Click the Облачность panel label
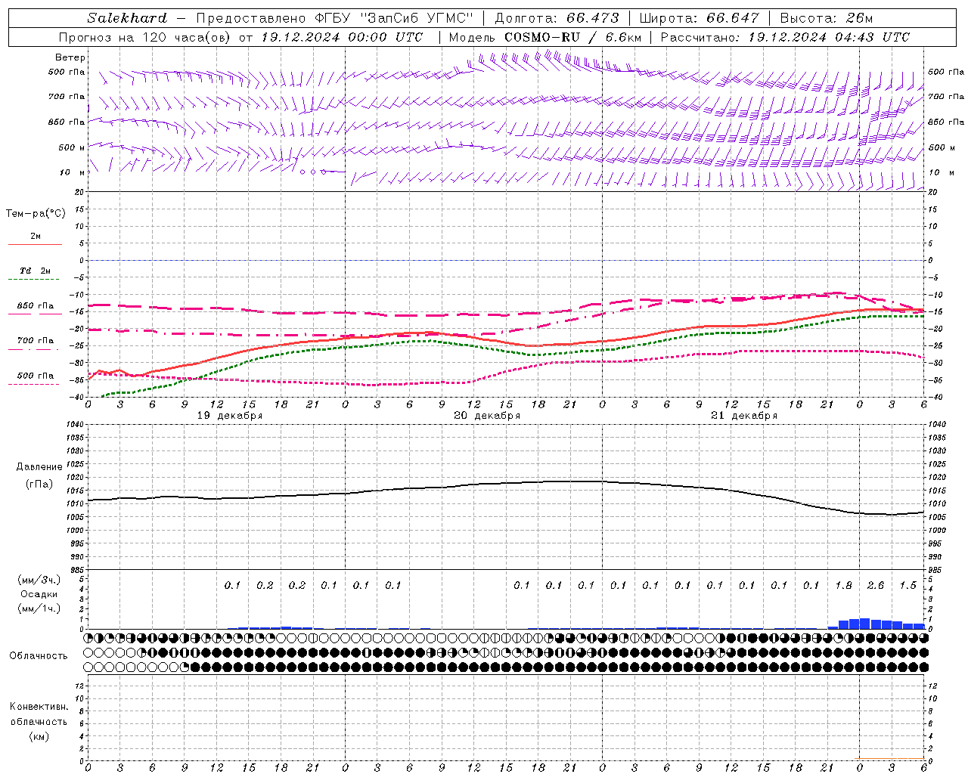Viewport: 968px width, 774px height. 39,655
